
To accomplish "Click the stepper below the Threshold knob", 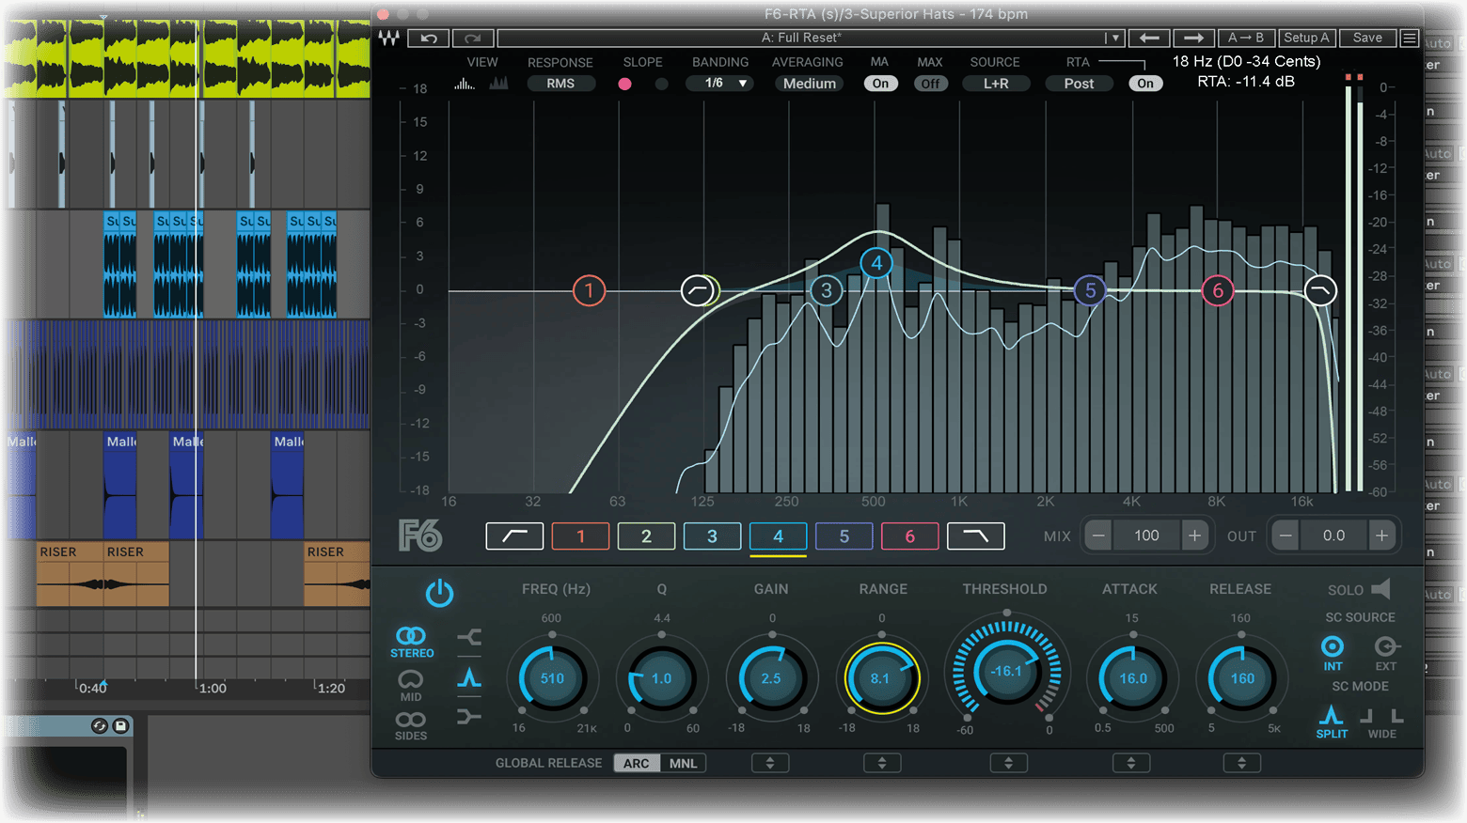I will coord(1009,763).
